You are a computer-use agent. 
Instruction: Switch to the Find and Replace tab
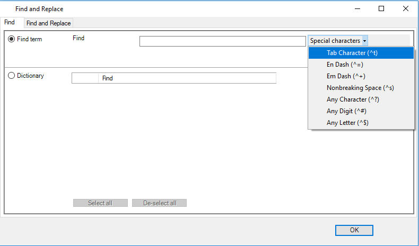48,23
